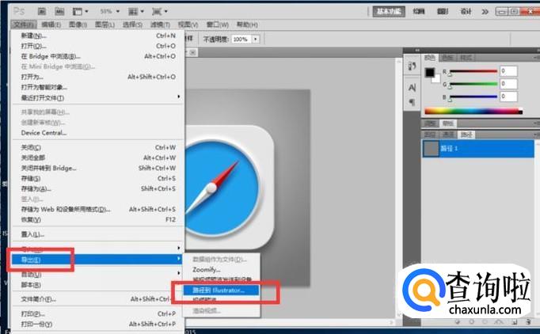The image size is (540, 334).
Task: Adjust the B blue color slider
Action: (x=473, y=97)
